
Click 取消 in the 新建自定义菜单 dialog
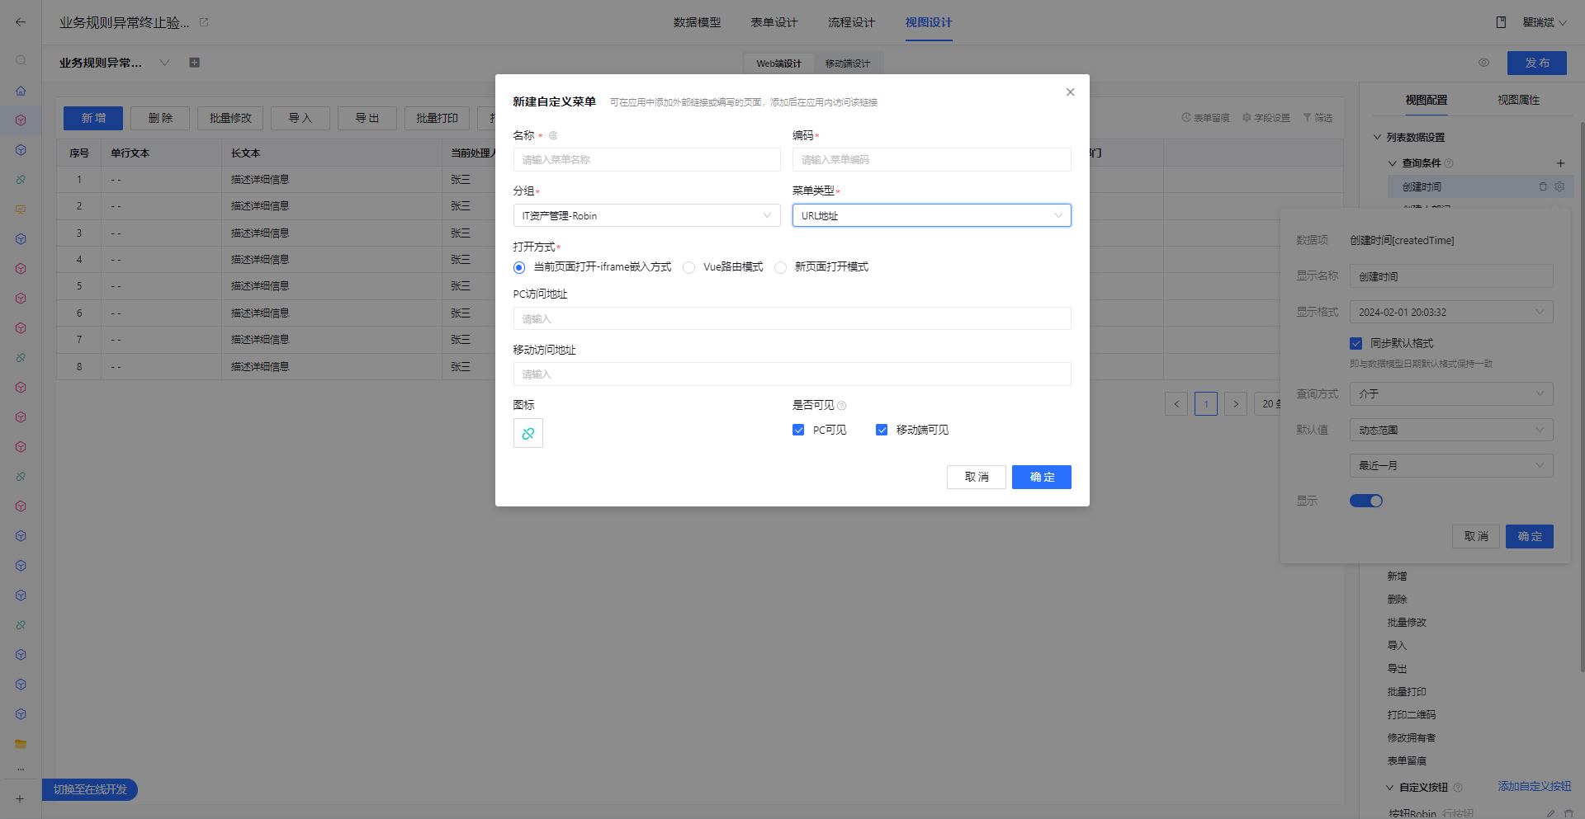click(977, 477)
